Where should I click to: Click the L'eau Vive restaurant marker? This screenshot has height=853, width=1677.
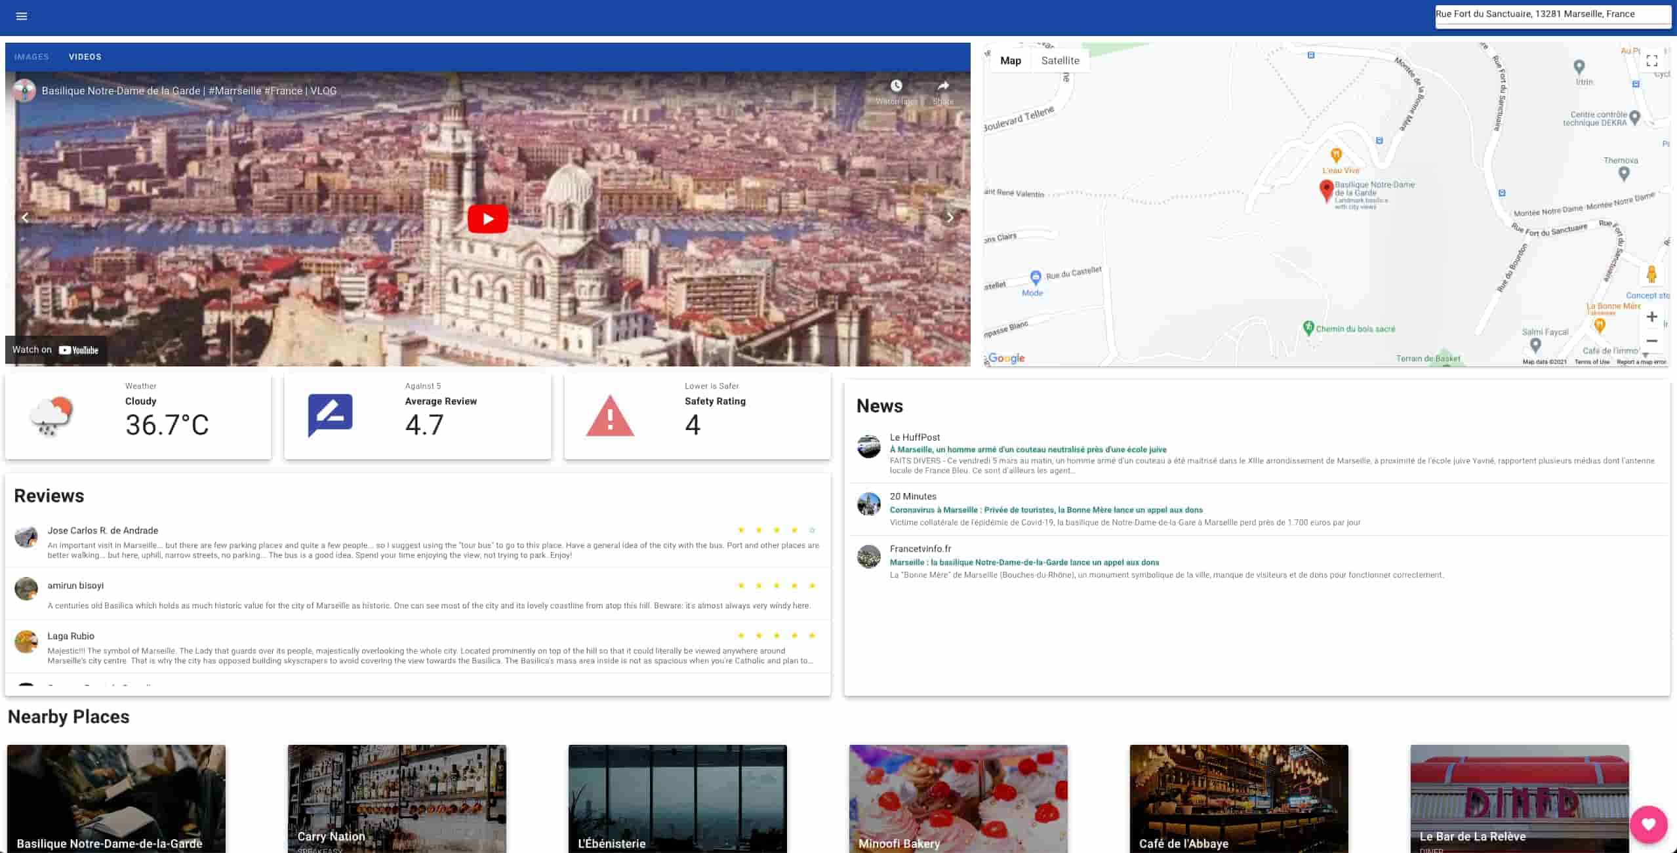(x=1336, y=155)
